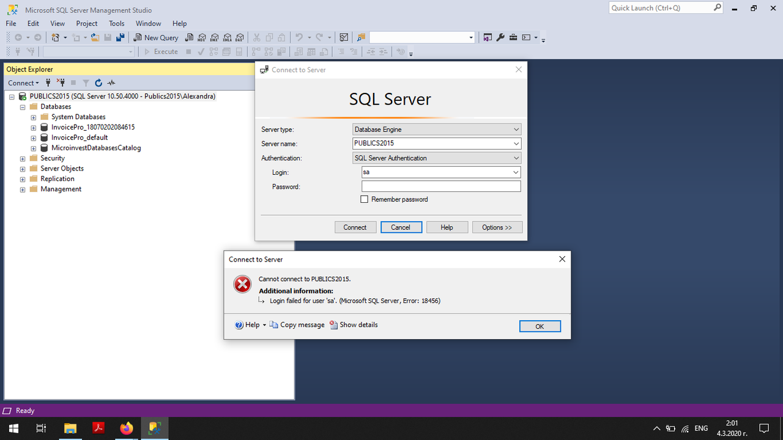Click the Password input field

tap(441, 186)
